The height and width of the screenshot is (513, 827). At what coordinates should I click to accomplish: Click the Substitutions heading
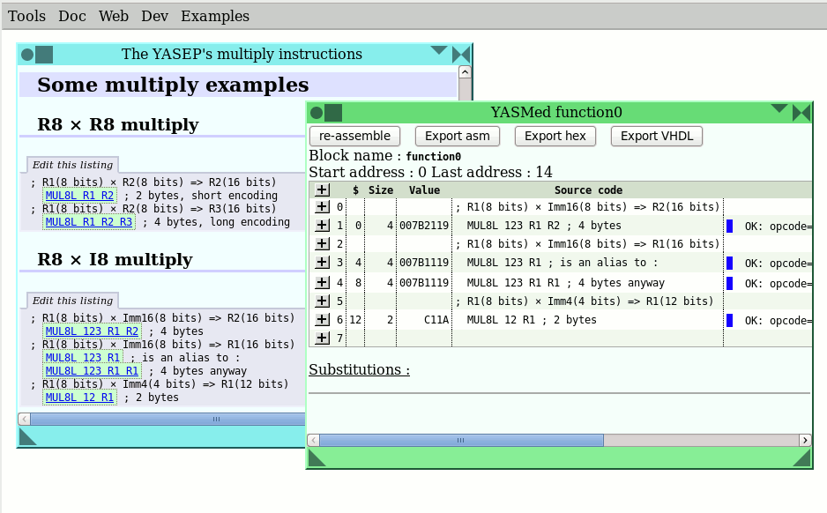[359, 369]
